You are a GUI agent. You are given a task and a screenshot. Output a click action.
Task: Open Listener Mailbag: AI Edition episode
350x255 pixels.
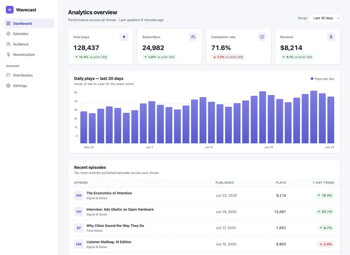(x=109, y=242)
